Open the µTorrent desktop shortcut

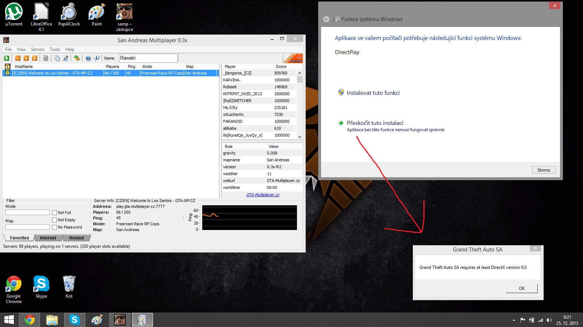click(14, 15)
